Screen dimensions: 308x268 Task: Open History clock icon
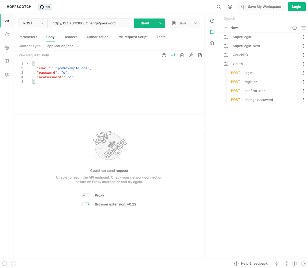(212, 20)
